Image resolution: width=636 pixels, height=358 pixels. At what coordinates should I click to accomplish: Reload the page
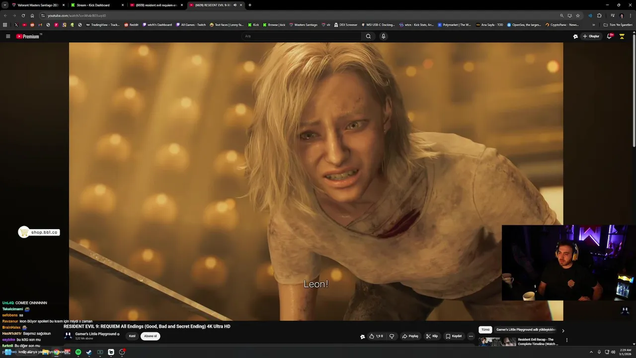(23, 15)
